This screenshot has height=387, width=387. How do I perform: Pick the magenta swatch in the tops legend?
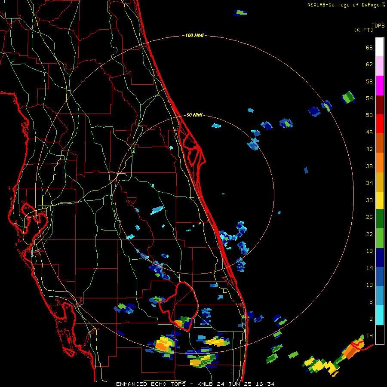point(380,86)
